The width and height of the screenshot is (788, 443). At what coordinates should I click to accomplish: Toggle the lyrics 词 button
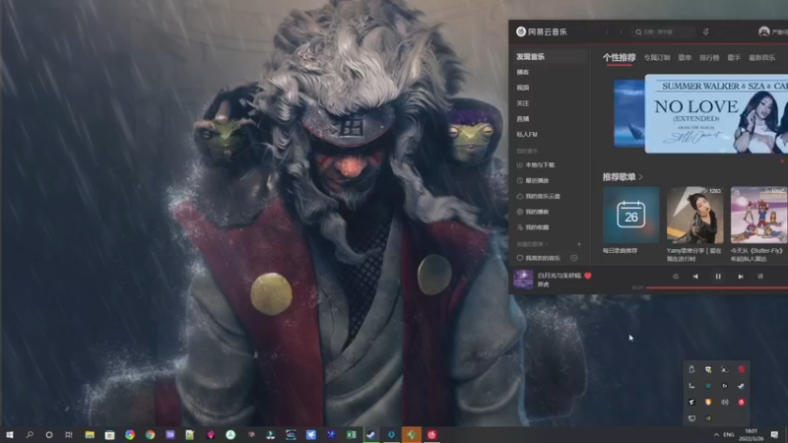pos(760,277)
